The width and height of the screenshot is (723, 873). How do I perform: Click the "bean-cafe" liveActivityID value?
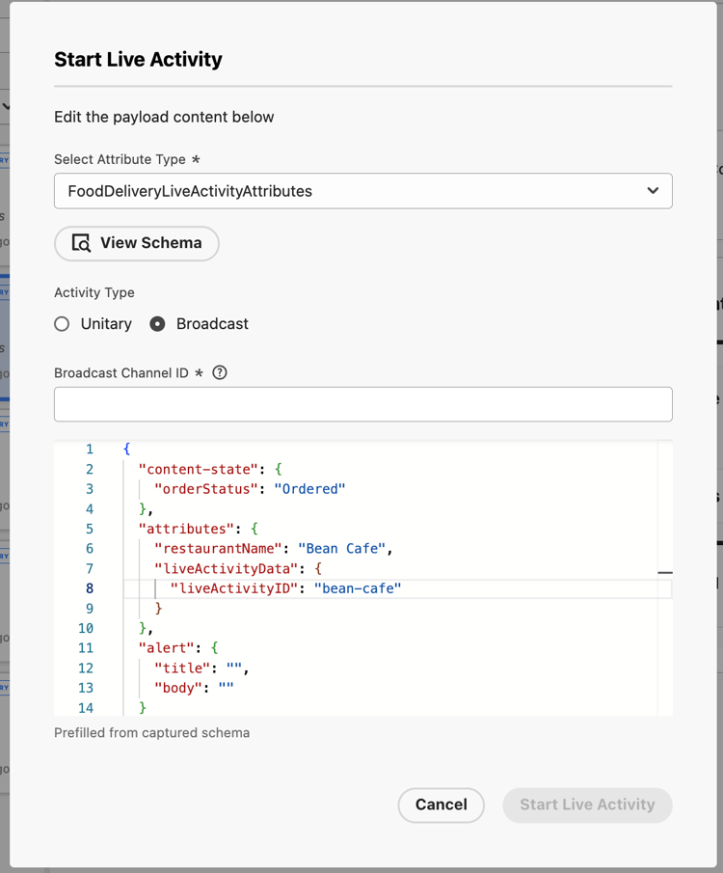point(358,588)
